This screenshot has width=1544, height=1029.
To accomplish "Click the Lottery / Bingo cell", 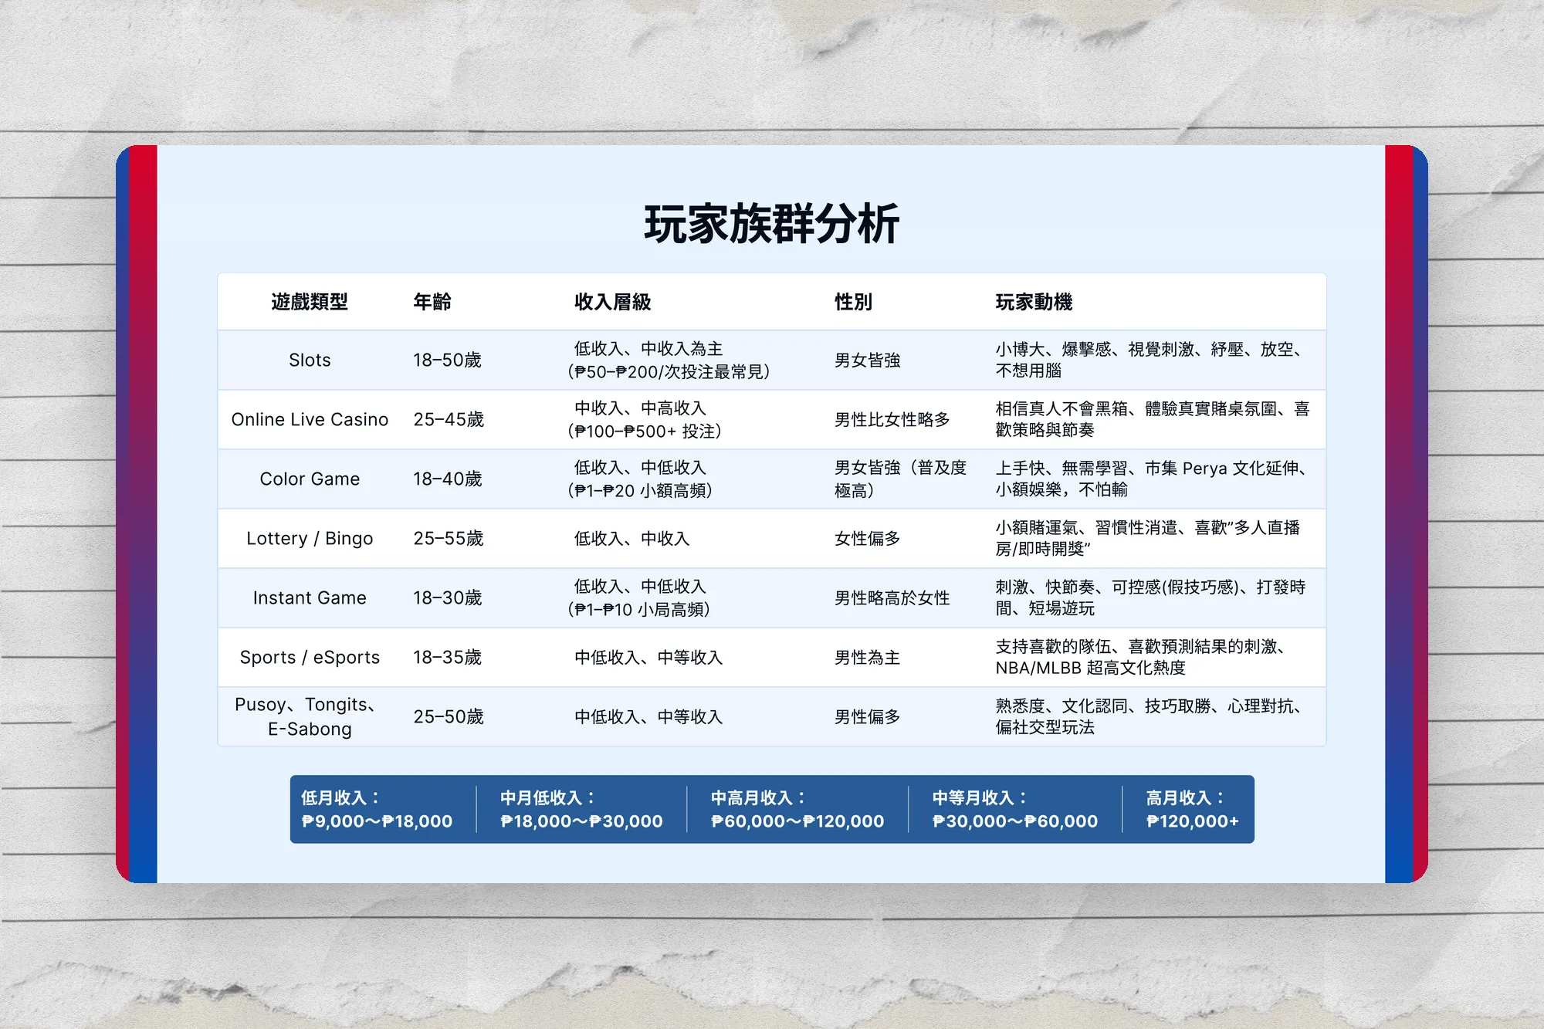I will click(310, 539).
